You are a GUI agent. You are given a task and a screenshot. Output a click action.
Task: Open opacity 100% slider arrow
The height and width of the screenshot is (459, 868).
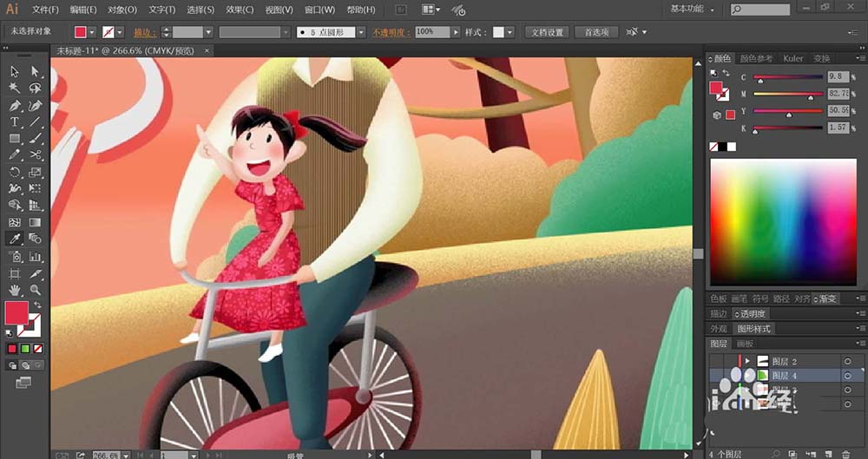coord(456,32)
